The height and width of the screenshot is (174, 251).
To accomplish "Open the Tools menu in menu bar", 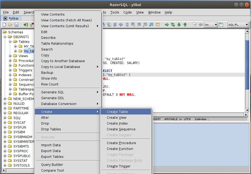I will pyautogui.click(x=115, y=12).
